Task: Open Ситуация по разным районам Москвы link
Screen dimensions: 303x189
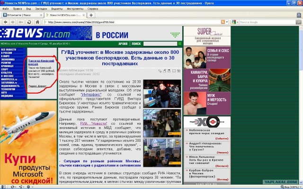Action: pyautogui.click(x=100, y=163)
